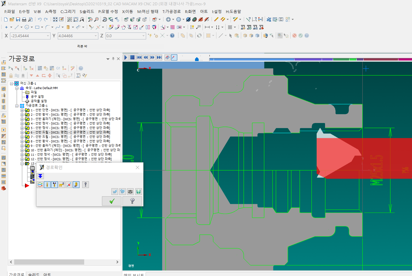
Task: Click the G1 post selected operations icon
Action: [x=58, y=68]
